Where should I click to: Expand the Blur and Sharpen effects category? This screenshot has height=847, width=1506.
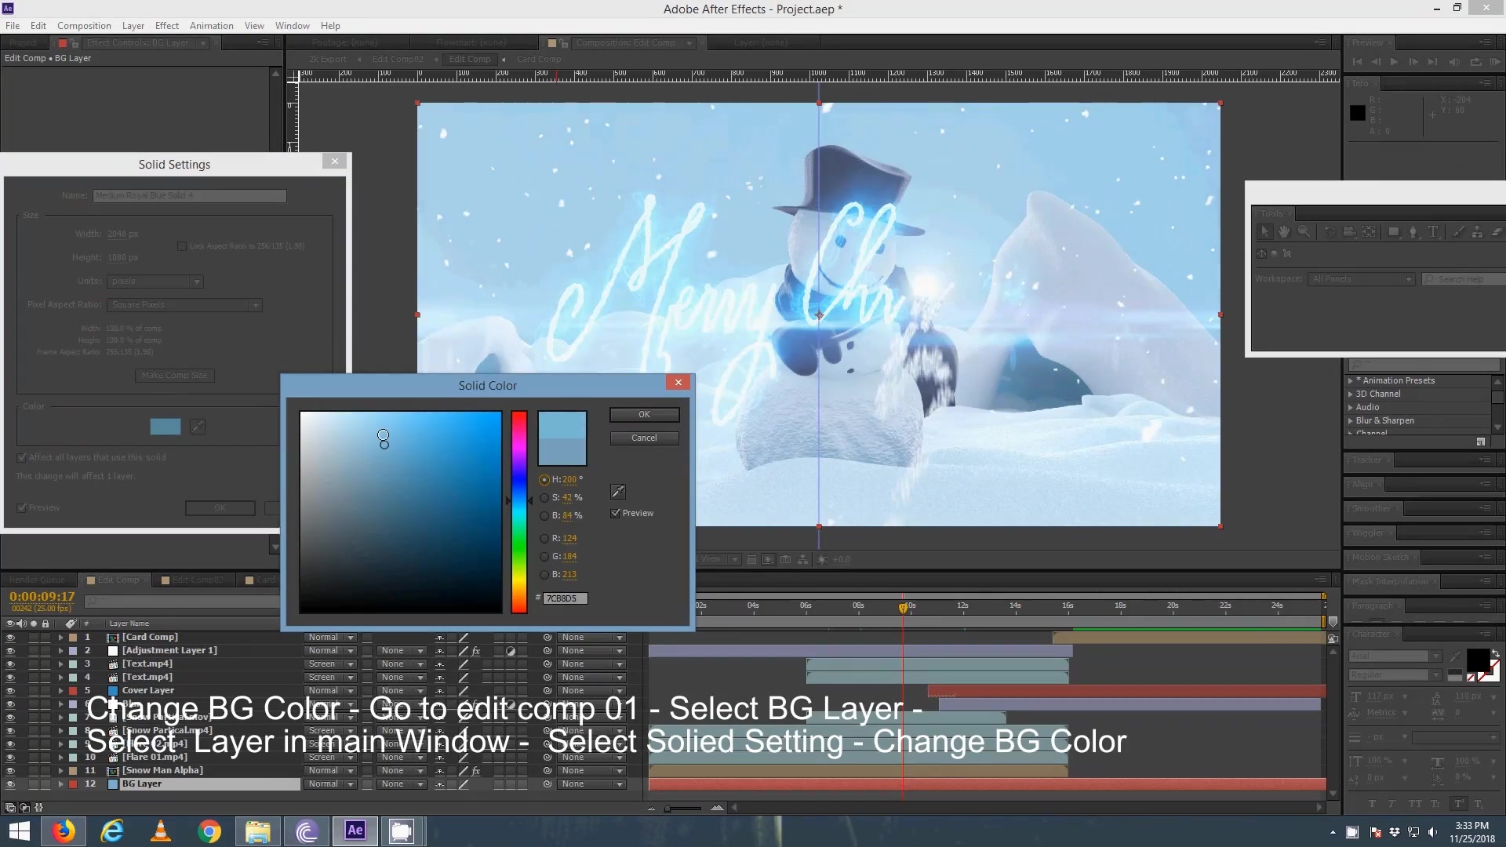tap(1350, 420)
